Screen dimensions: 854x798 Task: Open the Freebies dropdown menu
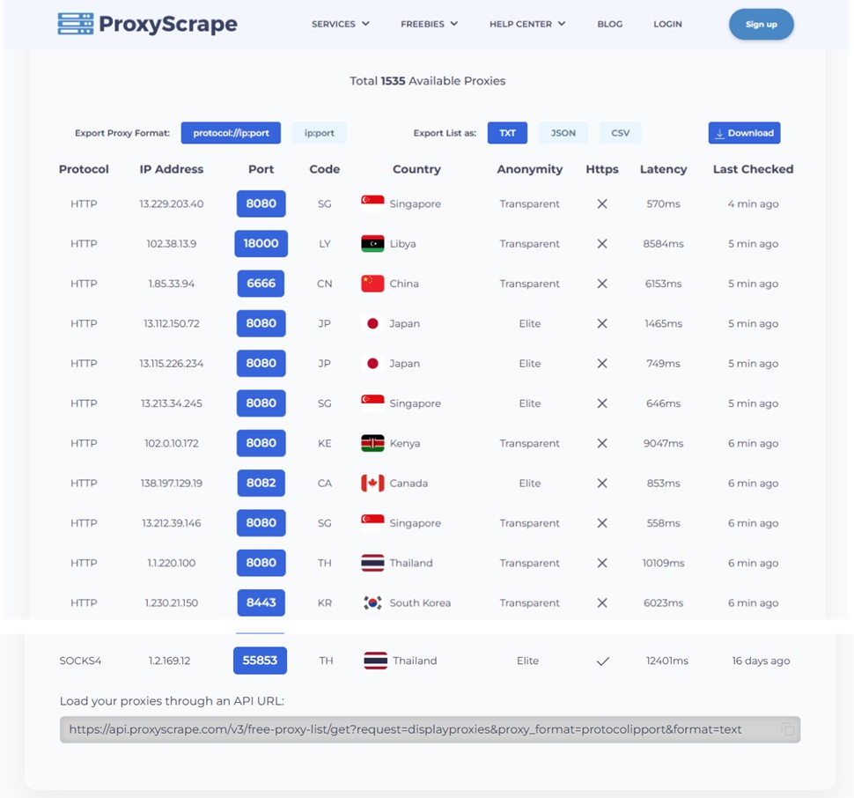[429, 24]
